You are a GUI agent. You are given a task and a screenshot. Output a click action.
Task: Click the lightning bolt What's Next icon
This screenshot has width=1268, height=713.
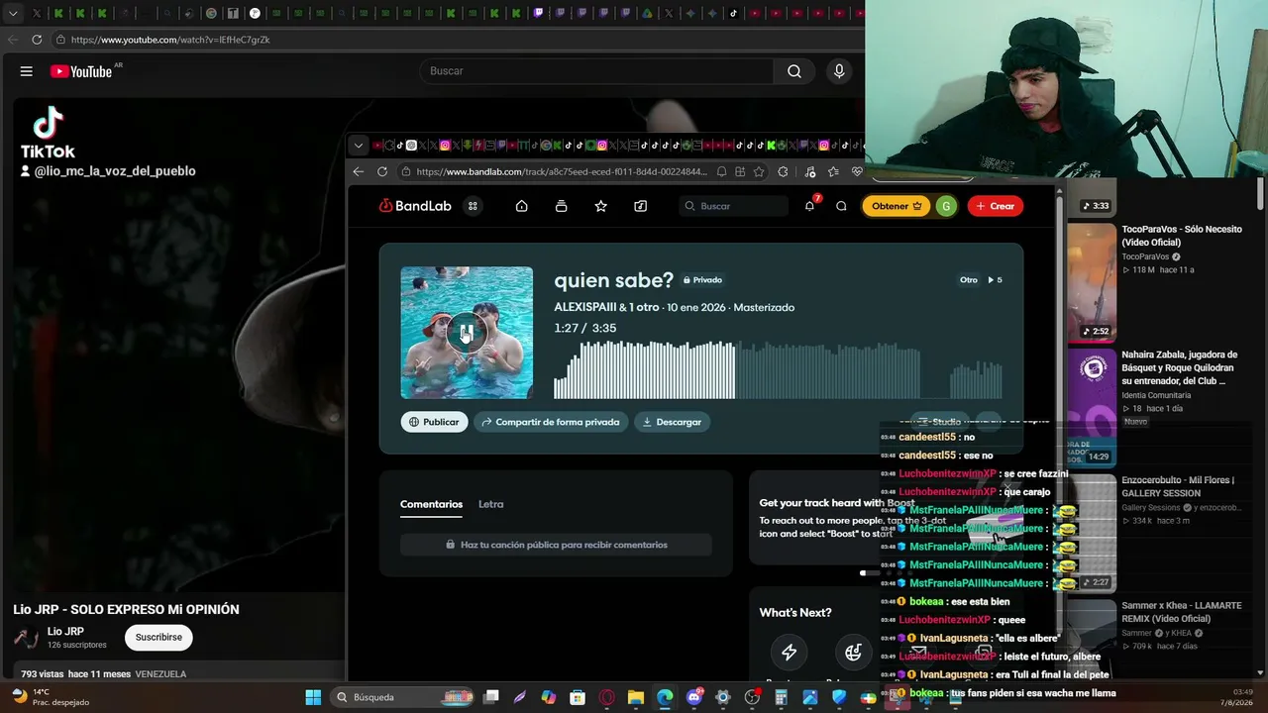pos(790,652)
